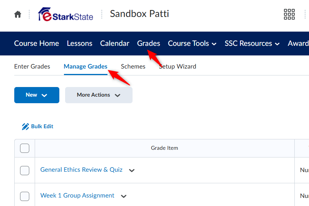The image size is (309, 206).
Task: Click the Stark State logo
Action: (x=65, y=14)
